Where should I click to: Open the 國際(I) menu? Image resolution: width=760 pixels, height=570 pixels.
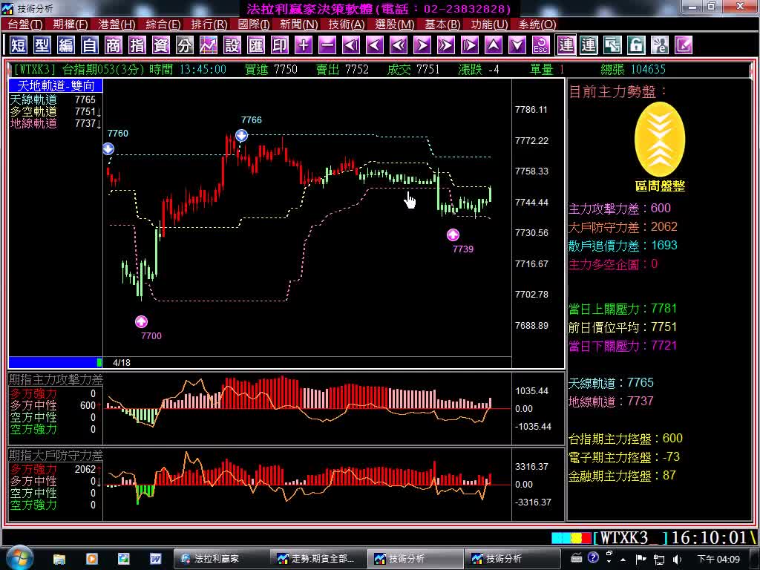(x=254, y=24)
